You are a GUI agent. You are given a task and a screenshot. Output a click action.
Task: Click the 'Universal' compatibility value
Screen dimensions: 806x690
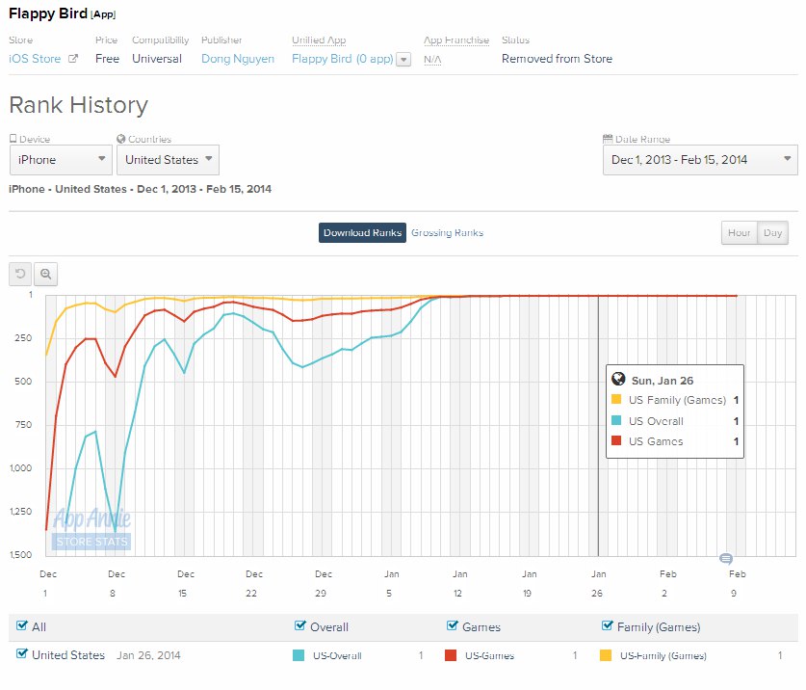[x=157, y=59]
